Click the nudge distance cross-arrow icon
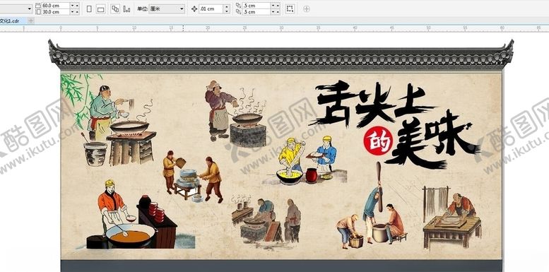This screenshot has width=549, height=272. click(194, 9)
